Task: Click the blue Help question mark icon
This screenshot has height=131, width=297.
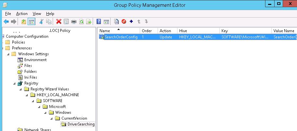Action: click(x=99, y=22)
